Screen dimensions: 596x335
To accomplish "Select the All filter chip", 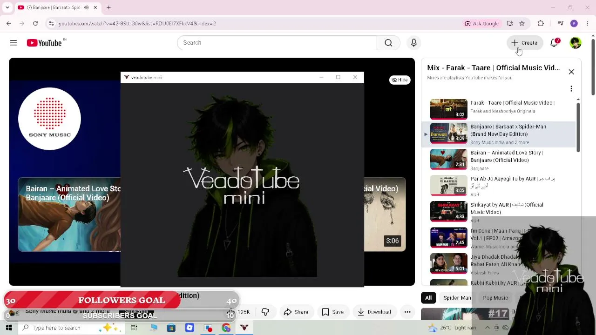I will [x=428, y=298].
